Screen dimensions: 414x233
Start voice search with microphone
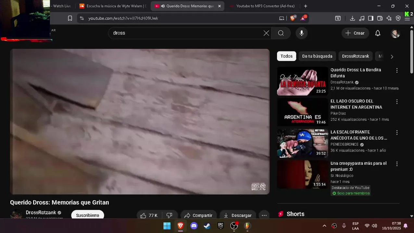(302, 33)
